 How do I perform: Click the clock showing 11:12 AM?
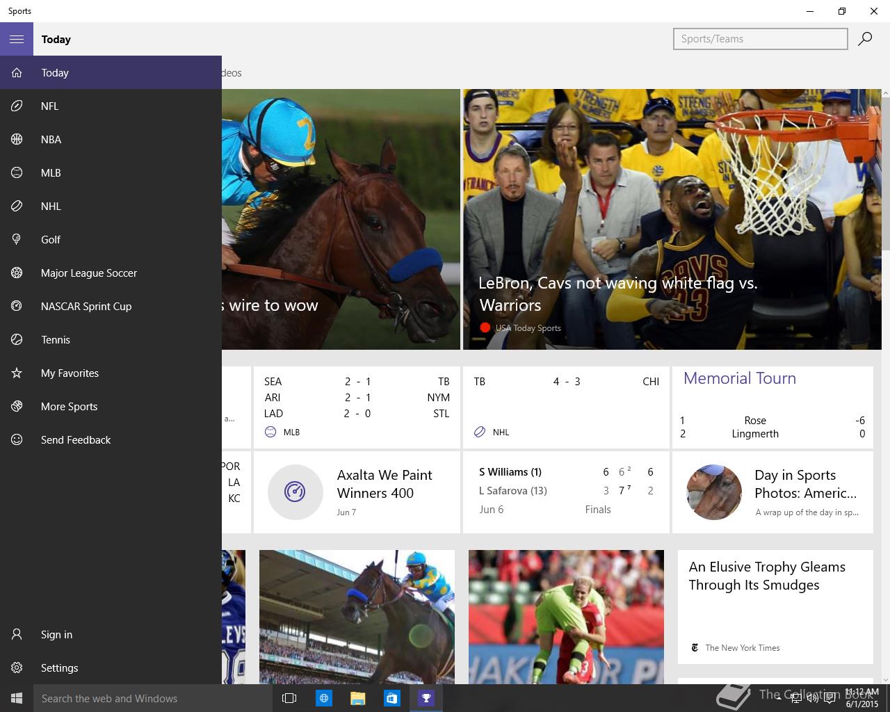pos(862,692)
